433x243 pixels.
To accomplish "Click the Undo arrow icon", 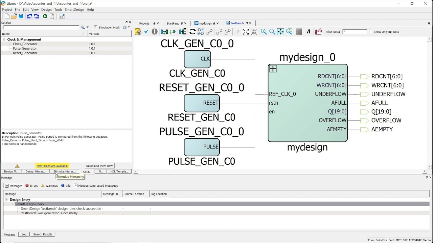I will tap(29, 16).
